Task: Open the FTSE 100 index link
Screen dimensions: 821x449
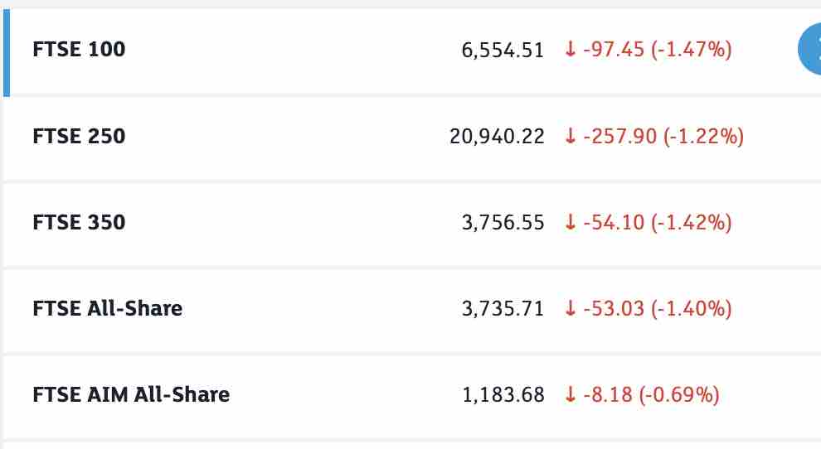Action: point(79,50)
